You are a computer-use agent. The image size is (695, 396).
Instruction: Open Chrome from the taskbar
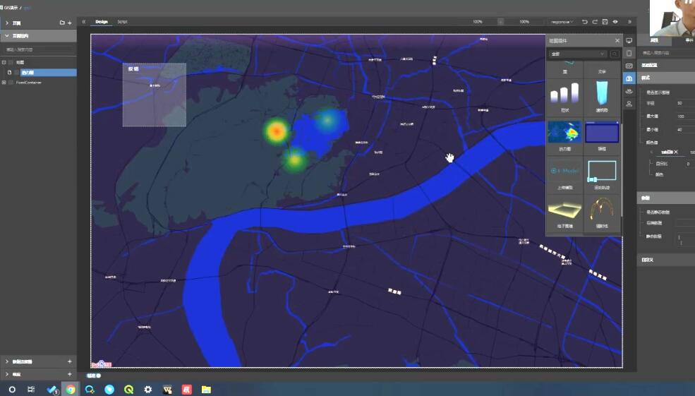(x=71, y=389)
